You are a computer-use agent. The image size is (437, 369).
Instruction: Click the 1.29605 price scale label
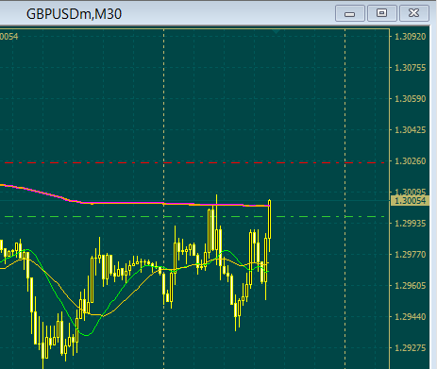(410, 286)
